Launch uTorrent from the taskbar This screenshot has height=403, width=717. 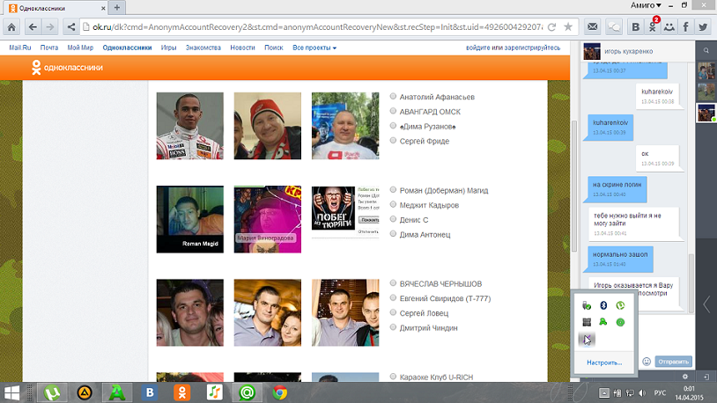coord(52,392)
